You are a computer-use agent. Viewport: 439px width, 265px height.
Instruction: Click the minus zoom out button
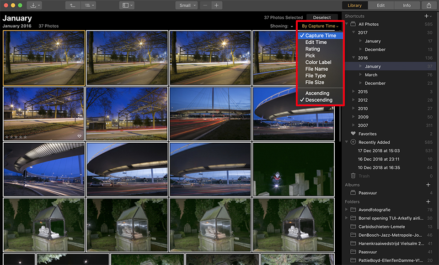click(x=205, y=5)
